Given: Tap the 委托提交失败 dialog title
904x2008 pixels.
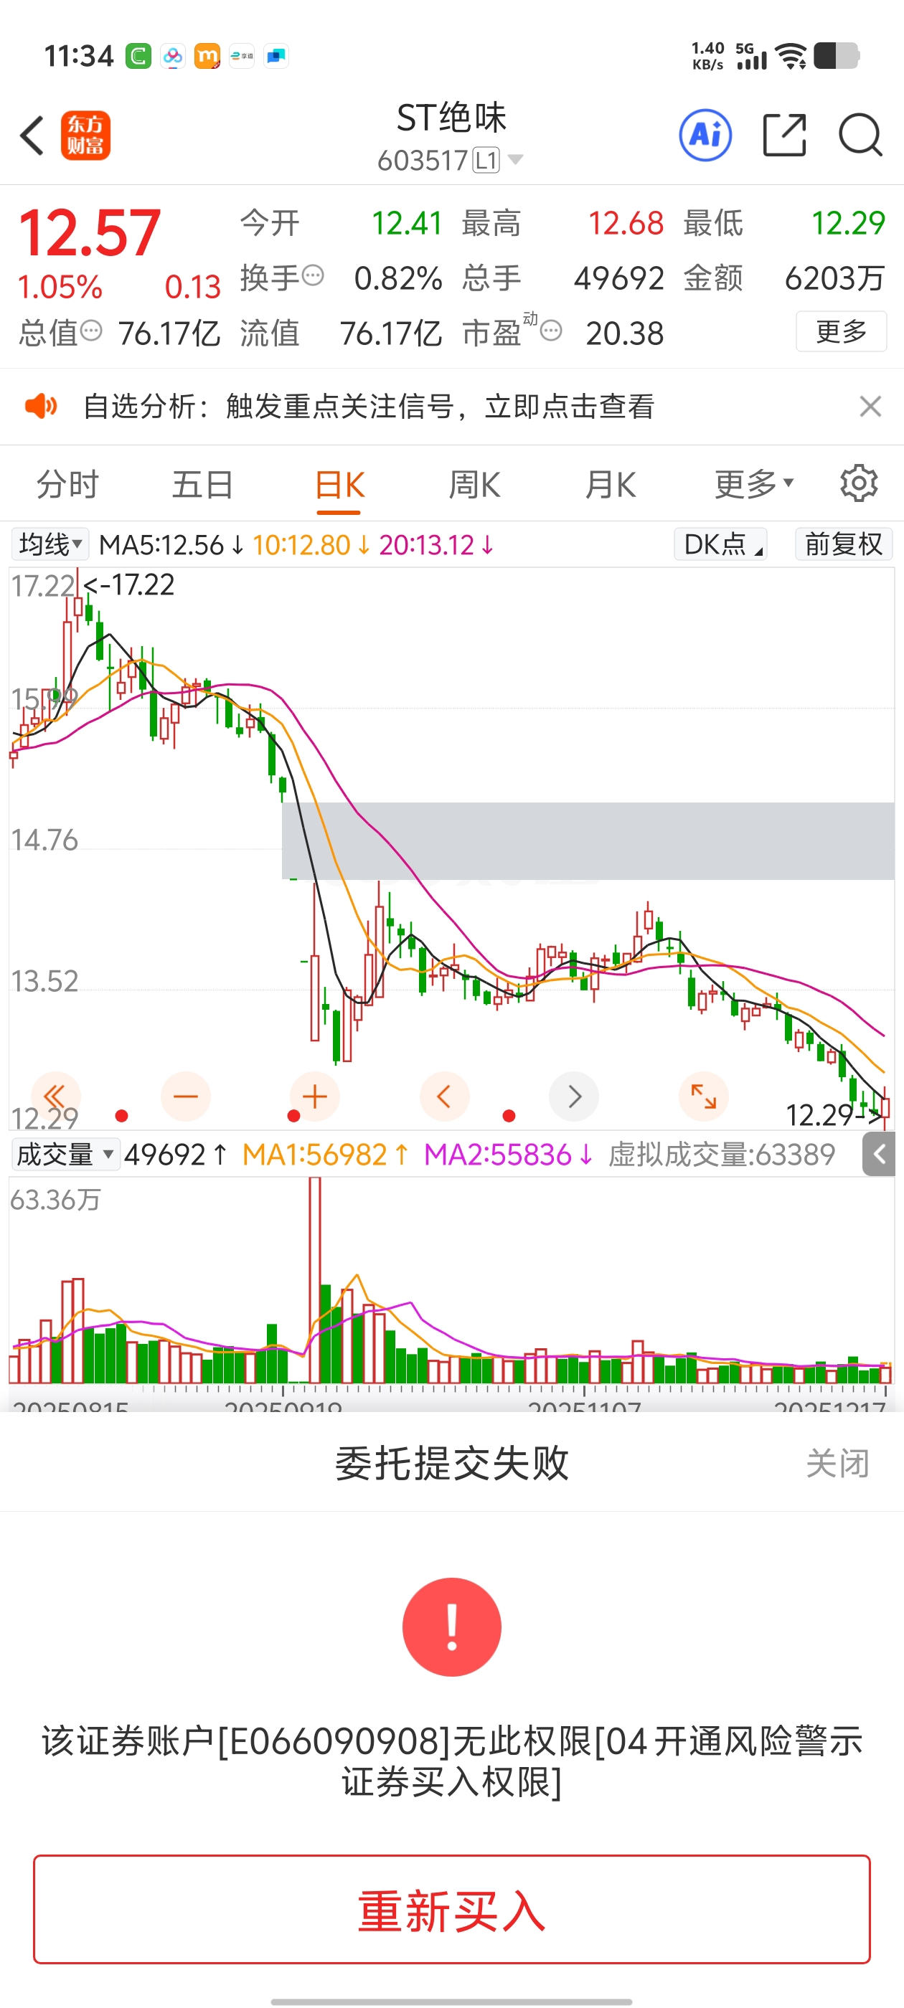Looking at the screenshot, I should click(451, 1463).
